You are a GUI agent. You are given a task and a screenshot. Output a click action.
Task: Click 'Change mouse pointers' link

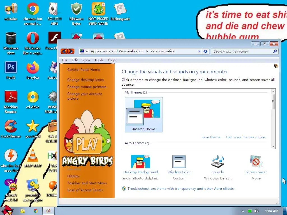[87, 87]
